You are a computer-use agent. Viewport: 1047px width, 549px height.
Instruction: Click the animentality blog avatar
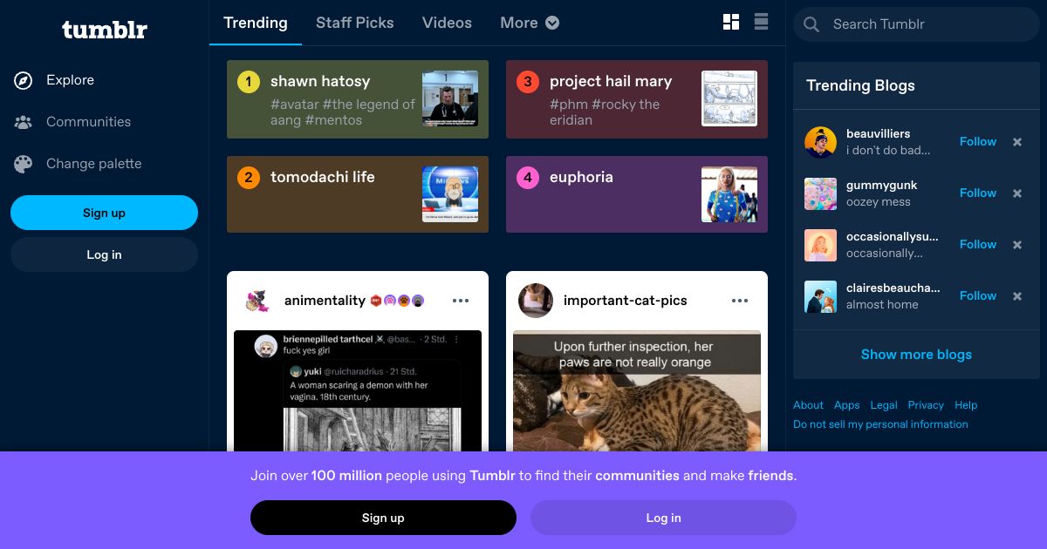[x=257, y=301]
